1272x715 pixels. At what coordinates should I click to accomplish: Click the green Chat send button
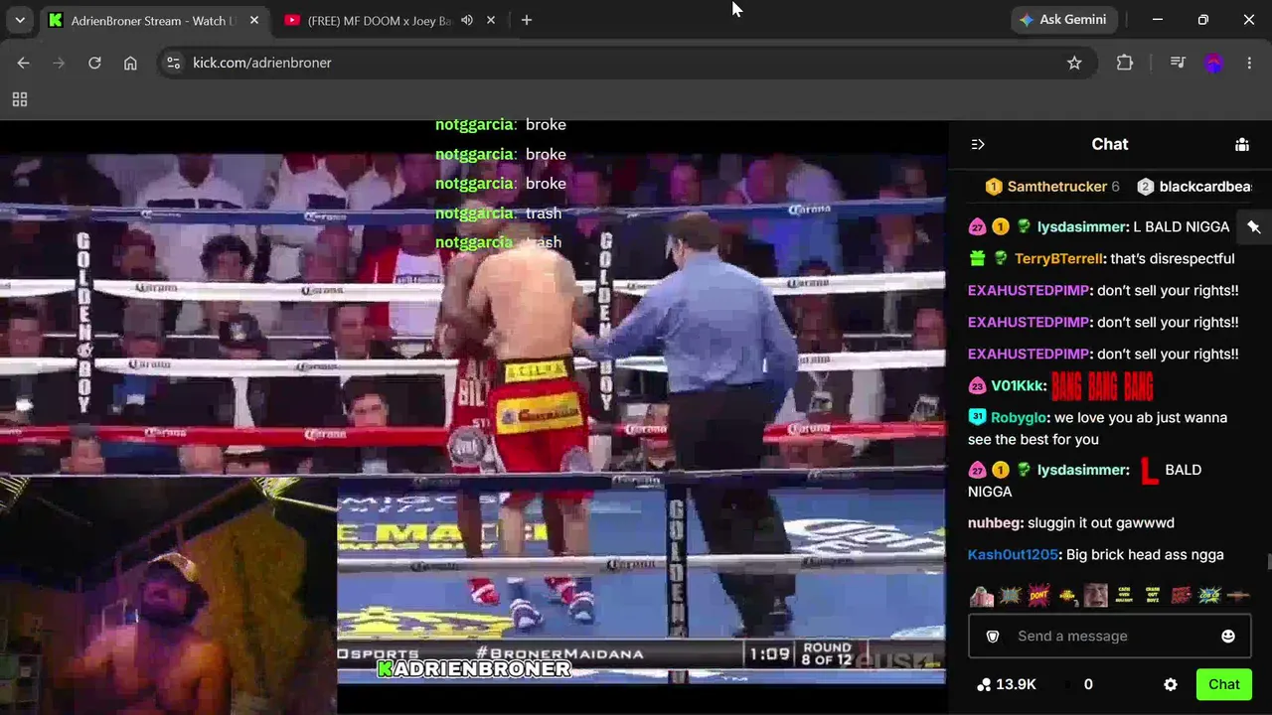(1223, 684)
